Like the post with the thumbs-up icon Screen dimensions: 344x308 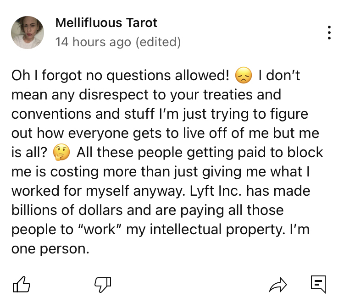coord(22,285)
